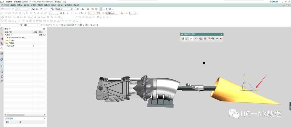Expand the 已预装 folder node
The width and height of the screenshot is (291, 127).
point(5,43)
